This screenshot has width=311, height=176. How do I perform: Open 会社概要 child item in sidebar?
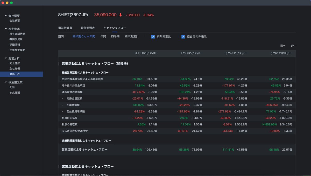[15, 21]
